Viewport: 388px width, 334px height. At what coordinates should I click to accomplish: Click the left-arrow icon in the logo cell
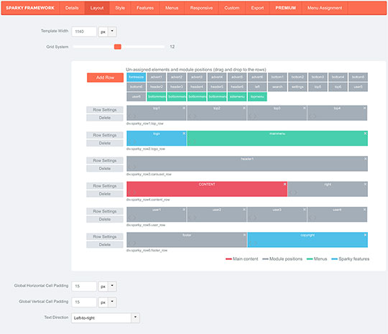[129, 142]
